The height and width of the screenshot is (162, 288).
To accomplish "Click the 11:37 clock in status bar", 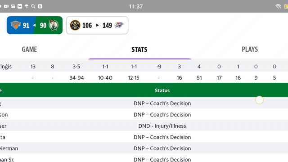I will coord(136,6).
